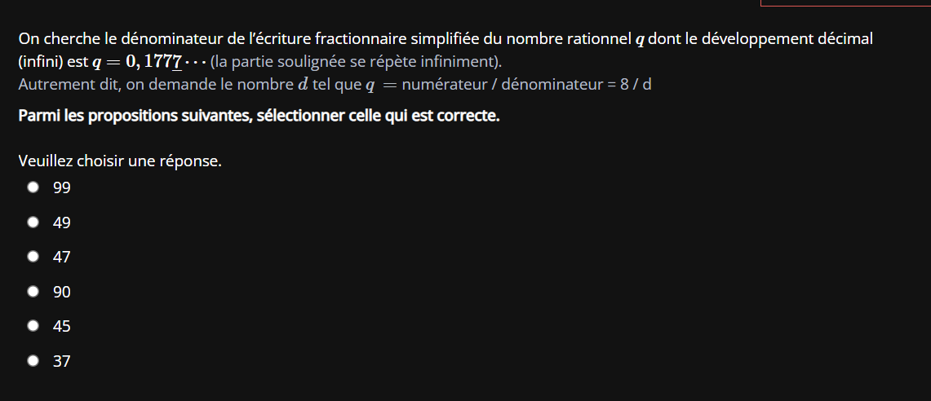The image size is (931, 401).
Task: Click the "8 / d" fraction text
Action: point(635,85)
